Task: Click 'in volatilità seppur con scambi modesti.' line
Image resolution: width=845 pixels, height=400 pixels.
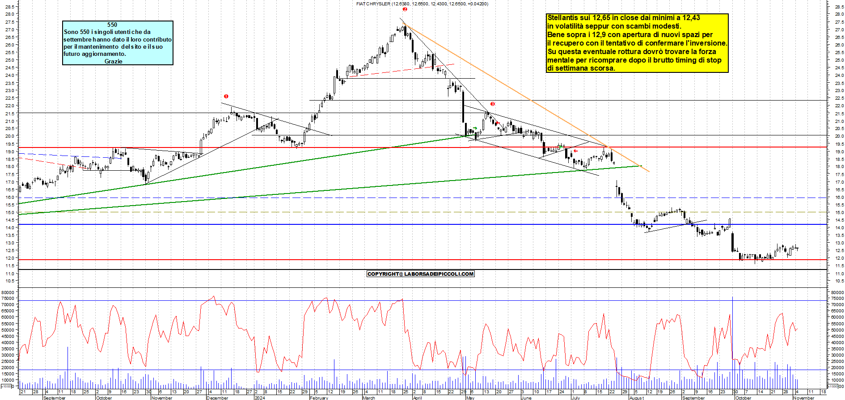Action: coord(614,26)
